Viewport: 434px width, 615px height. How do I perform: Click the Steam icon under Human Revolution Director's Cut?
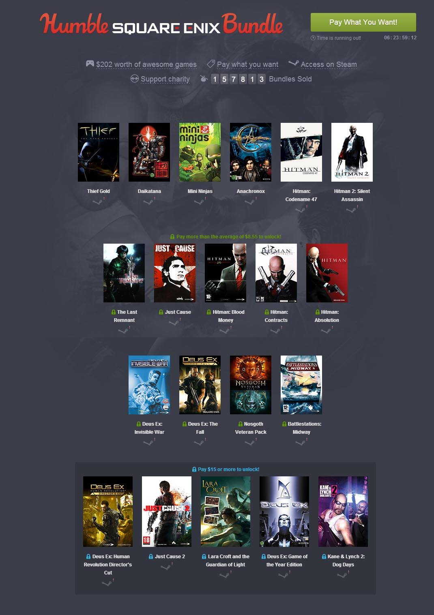(107, 583)
